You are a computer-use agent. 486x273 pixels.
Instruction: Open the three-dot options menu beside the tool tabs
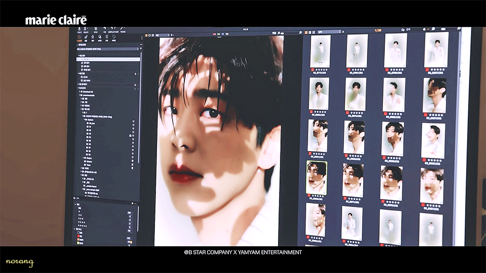(x=141, y=38)
